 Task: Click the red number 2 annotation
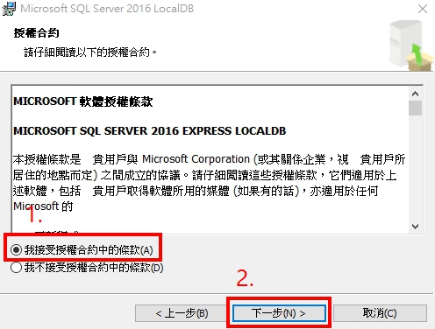pyautogui.click(x=245, y=278)
